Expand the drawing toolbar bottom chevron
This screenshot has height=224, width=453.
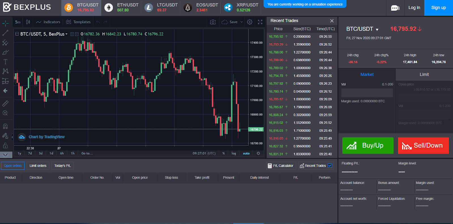pyautogui.click(x=6, y=155)
